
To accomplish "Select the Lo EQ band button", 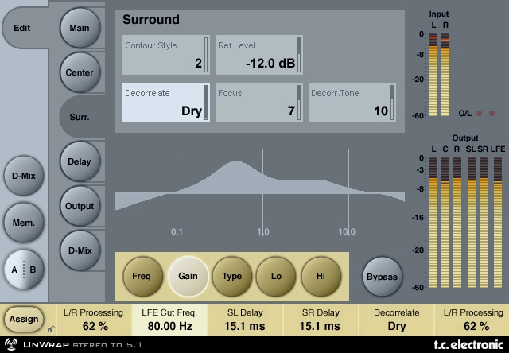I will (x=276, y=277).
